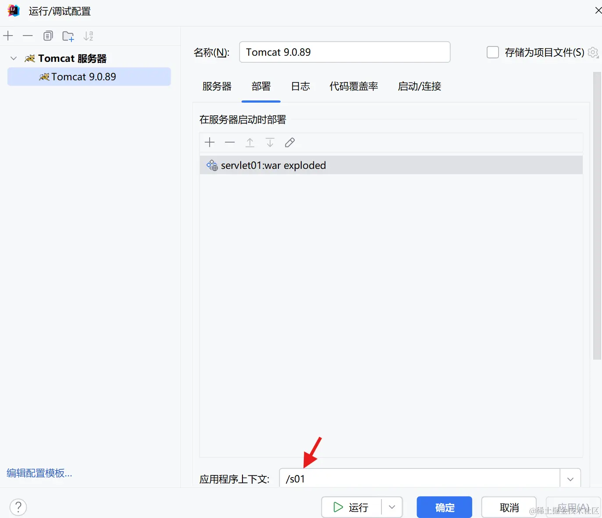Viewport: 602px width, 518px height.
Task: Move the servlet01 artifact down
Action: click(270, 142)
